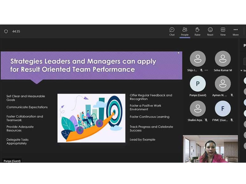Viewport: 246px width, 184px height.
Task: Click the meeting timer 44:35
Action: 16,32
